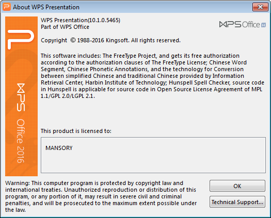Open Technical Support
The height and width of the screenshot is (218, 271).
click(237, 202)
